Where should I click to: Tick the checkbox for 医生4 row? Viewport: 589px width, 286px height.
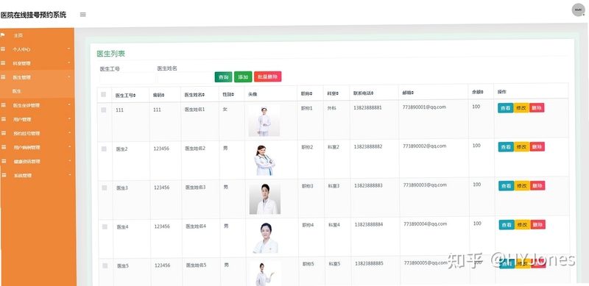(105, 226)
